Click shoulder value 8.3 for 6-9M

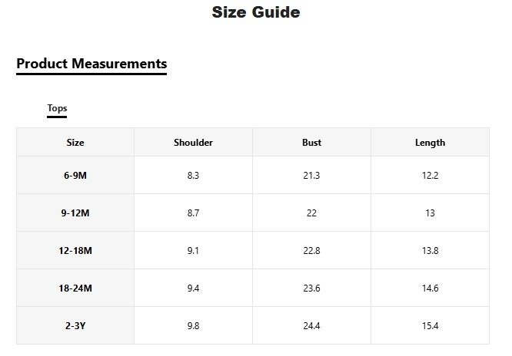pyautogui.click(x=193, y=176)
